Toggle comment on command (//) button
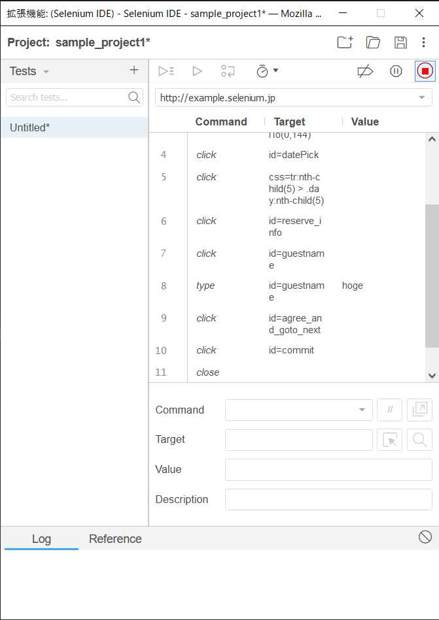This screenshot has height=620, width=439. [x=389, y=410]
